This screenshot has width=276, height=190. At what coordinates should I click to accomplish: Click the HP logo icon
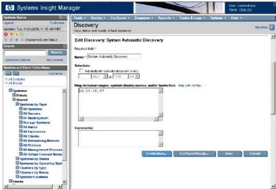(x=10, y=8)
